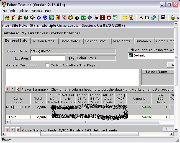180x143 pixels.
Task: Switch to the Game Time tab
Action: pos(164,41)
